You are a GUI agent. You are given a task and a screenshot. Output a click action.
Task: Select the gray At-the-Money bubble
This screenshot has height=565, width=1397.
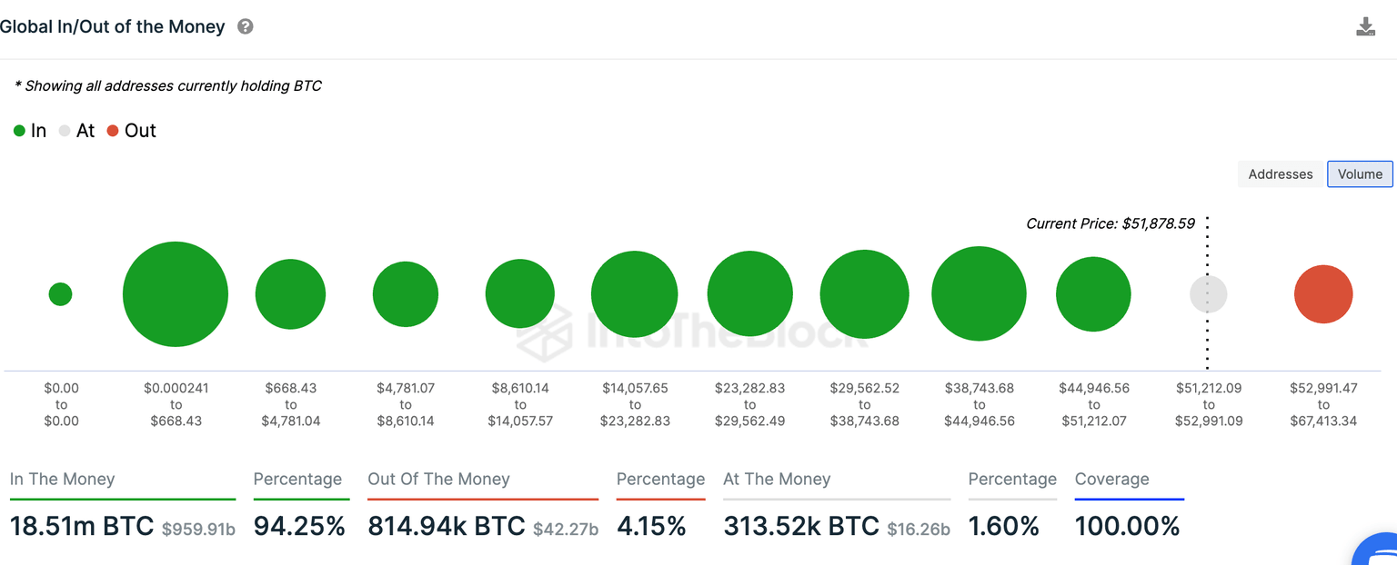pos(1208,293)
